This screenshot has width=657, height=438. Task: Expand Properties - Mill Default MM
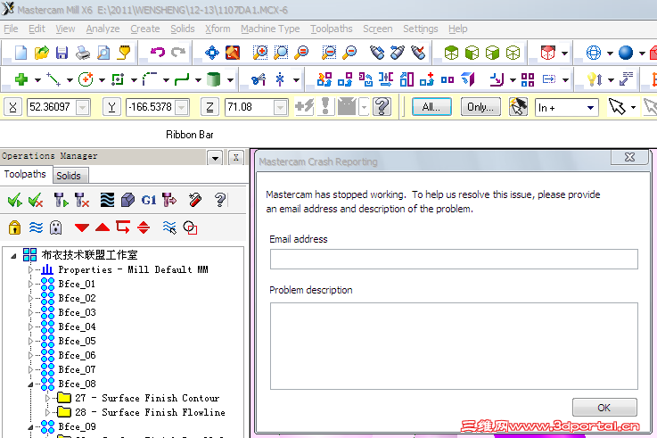(30, 269)
